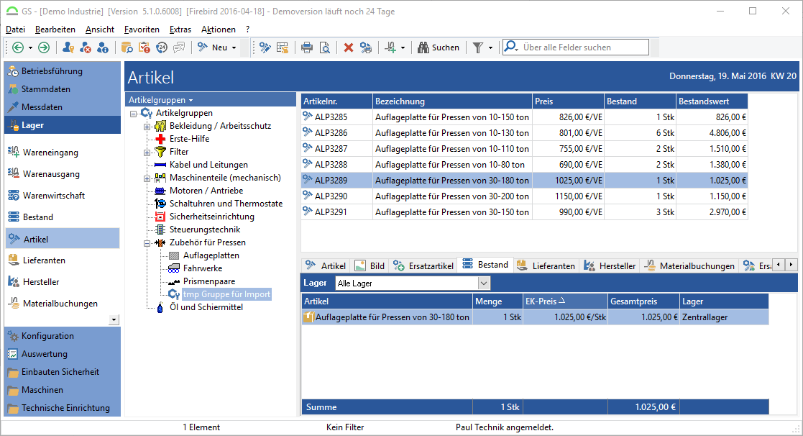Click the user with red X icon
Viewport: 803px width, 436px height.
(x=86, y=47)
